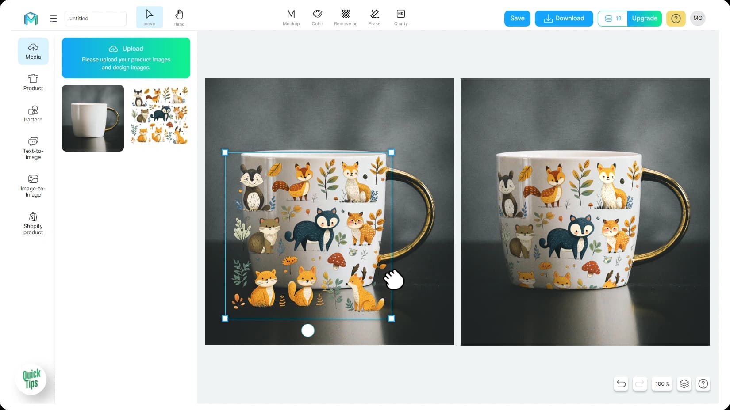Switch to the Product tab
The height and width of the screenshot is (410, 730).
[33, 83]
